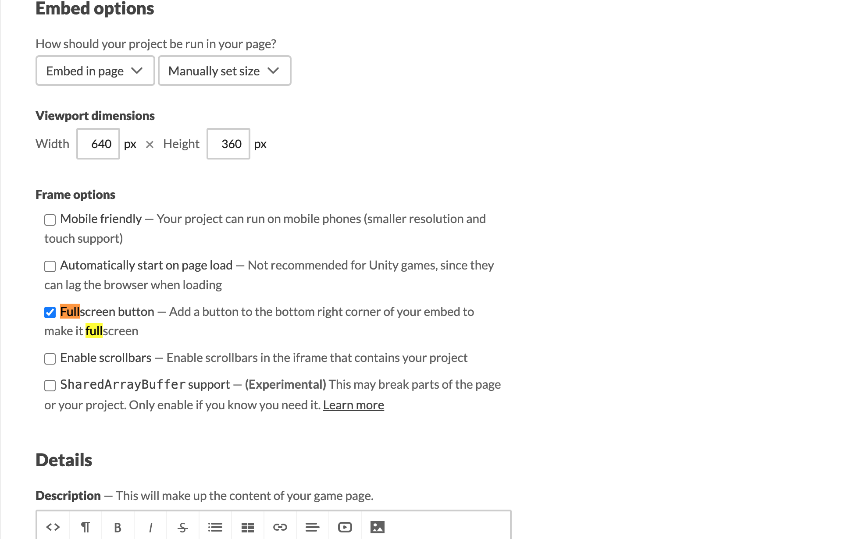Viewport: 841px width, 539px height.
Task: Uncheck the Fullscreen button option
Action: point(50,312)
